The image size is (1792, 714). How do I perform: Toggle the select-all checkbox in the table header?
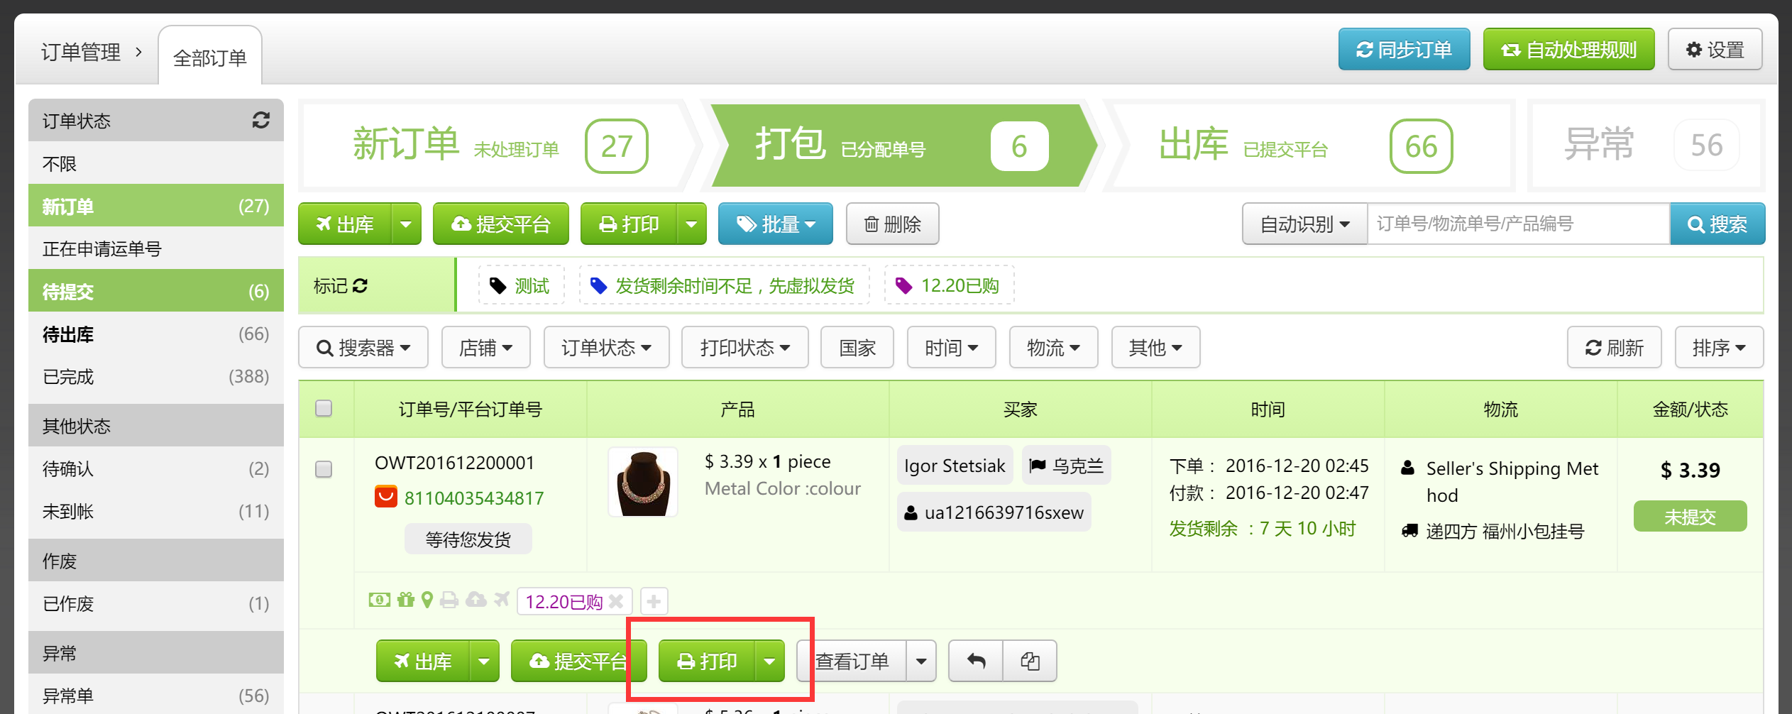pos(324,408)
